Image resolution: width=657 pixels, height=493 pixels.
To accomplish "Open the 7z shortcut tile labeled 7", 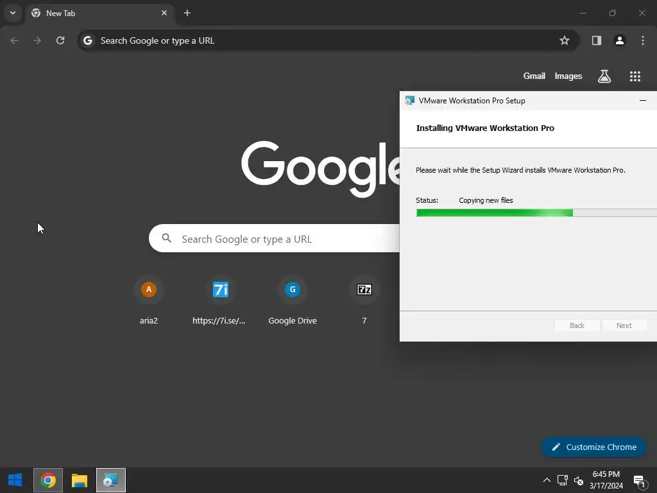I will coord(364,300).
